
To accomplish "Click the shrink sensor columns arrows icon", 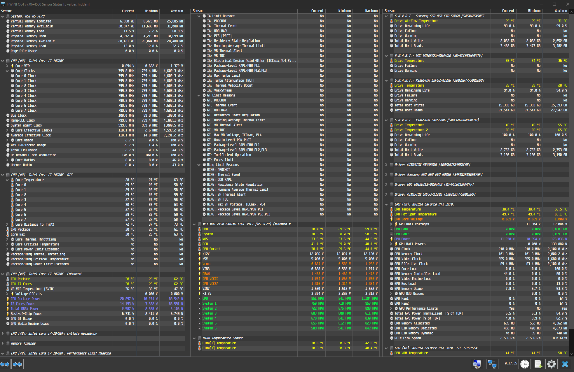I will [x=17, y=364].
